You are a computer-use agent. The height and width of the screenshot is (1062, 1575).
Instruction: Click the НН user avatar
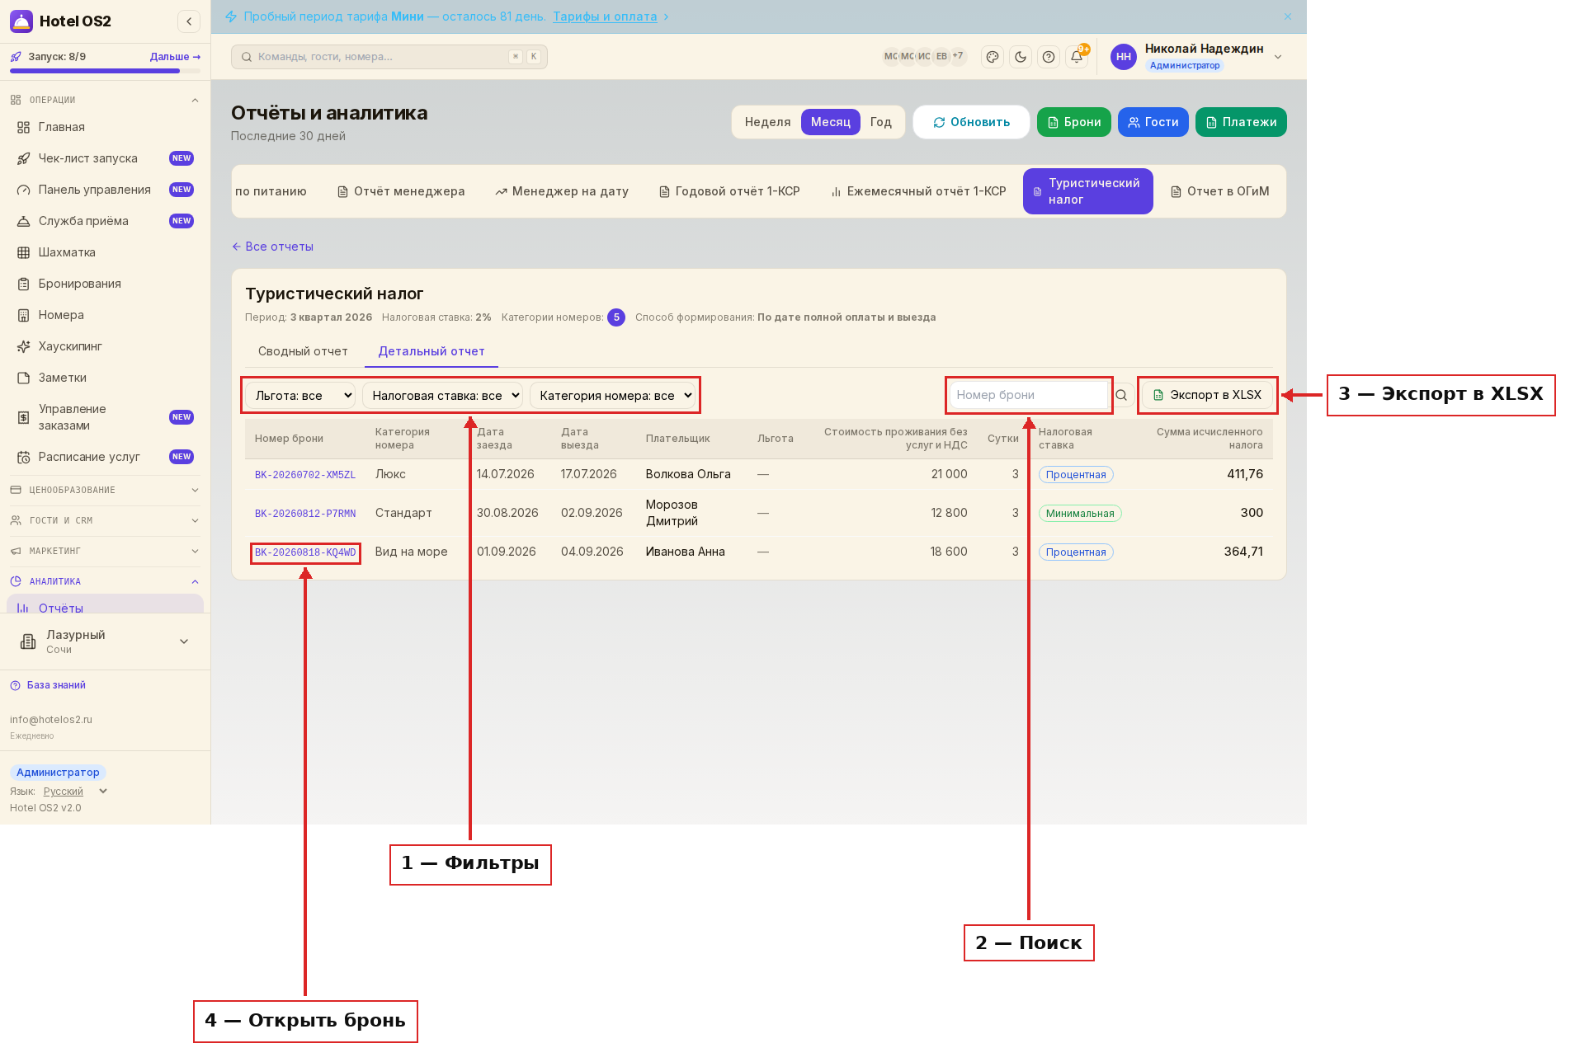coord(1124,57)
